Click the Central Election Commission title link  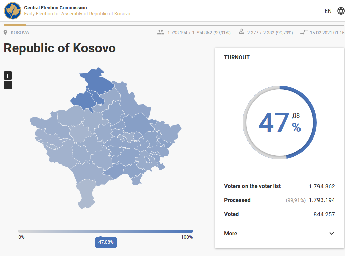click(55, 8)
